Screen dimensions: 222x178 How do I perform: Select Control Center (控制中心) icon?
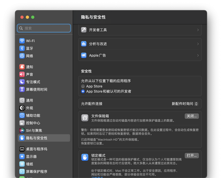pos(22,123)
